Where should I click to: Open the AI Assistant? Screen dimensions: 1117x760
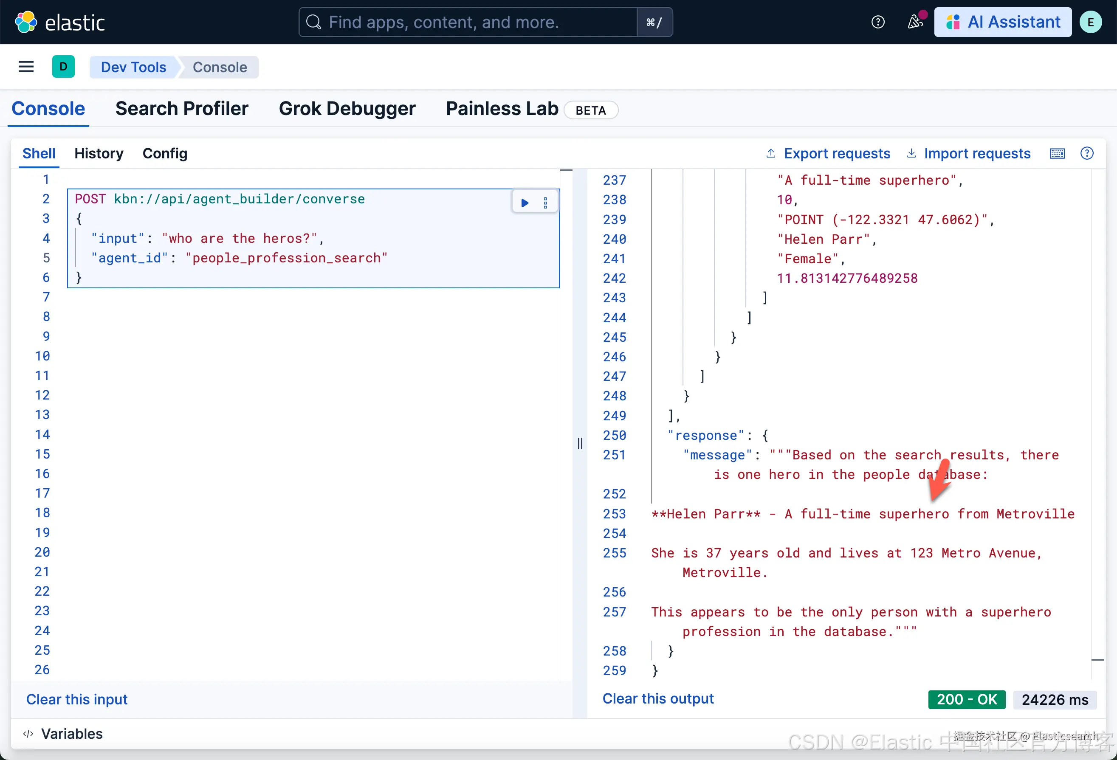click(1003, 22)
